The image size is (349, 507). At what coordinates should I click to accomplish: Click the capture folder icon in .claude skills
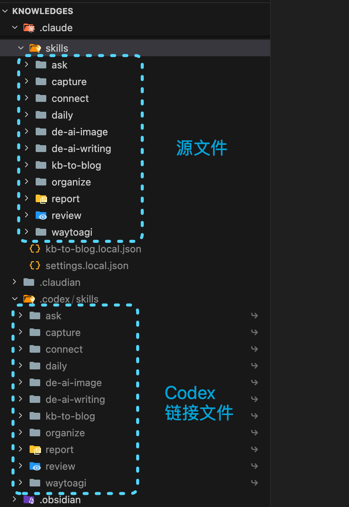click(x=41, y=82)
